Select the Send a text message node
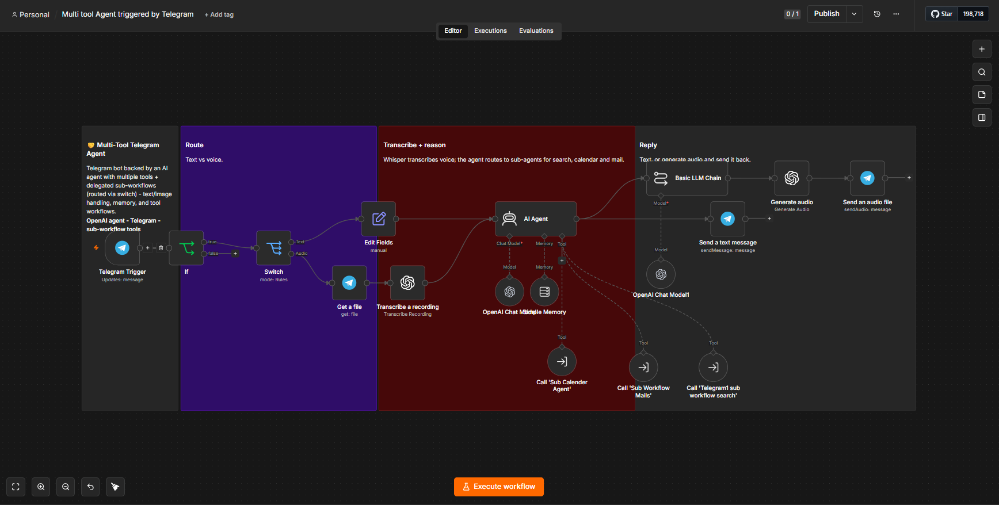This screenshot has width=999, height=505. pyautogui.click(x=728, y=219)
